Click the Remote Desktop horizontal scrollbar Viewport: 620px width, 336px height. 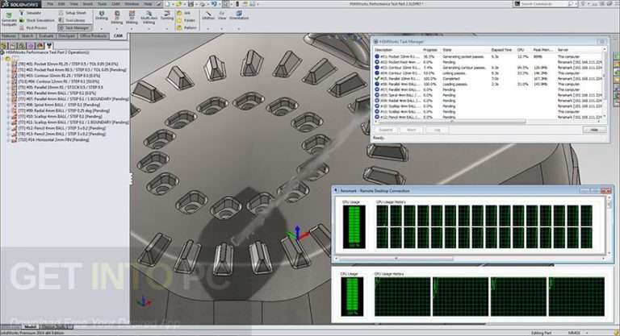[396, 259]
